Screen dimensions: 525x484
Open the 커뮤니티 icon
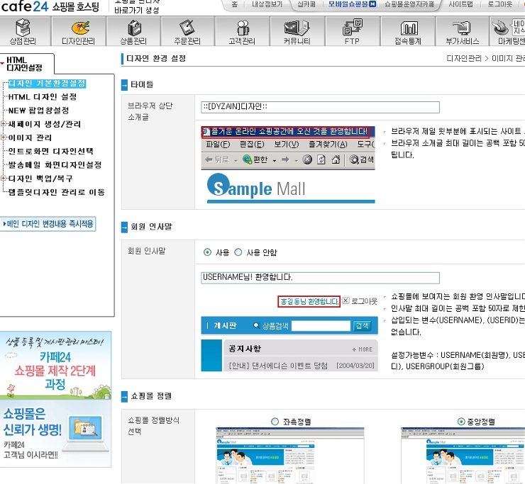point(297,31)
